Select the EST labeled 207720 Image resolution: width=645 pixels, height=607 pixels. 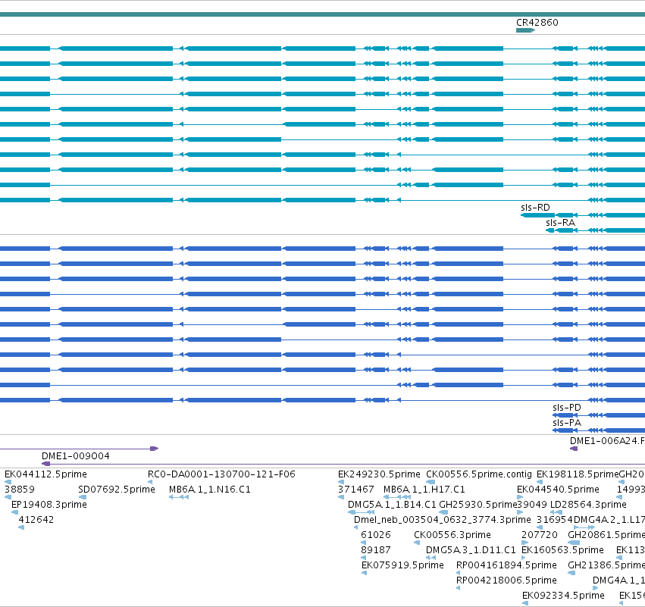coord(540,534)
